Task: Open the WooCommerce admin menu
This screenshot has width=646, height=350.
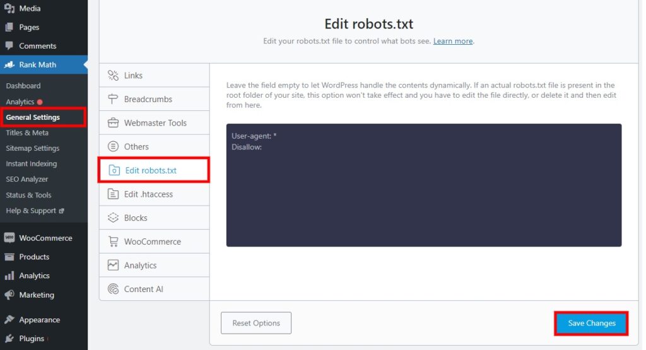Action: tap(44, 238)
